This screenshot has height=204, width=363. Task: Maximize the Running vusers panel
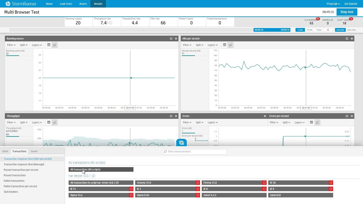point(171,39)
